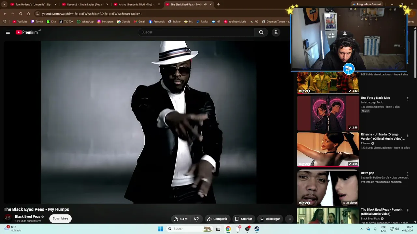The width and height of the screenshot is (417, 234).
Task: Open the Black Eyed Peas channel name link
Action: click(x=28, y=216)
